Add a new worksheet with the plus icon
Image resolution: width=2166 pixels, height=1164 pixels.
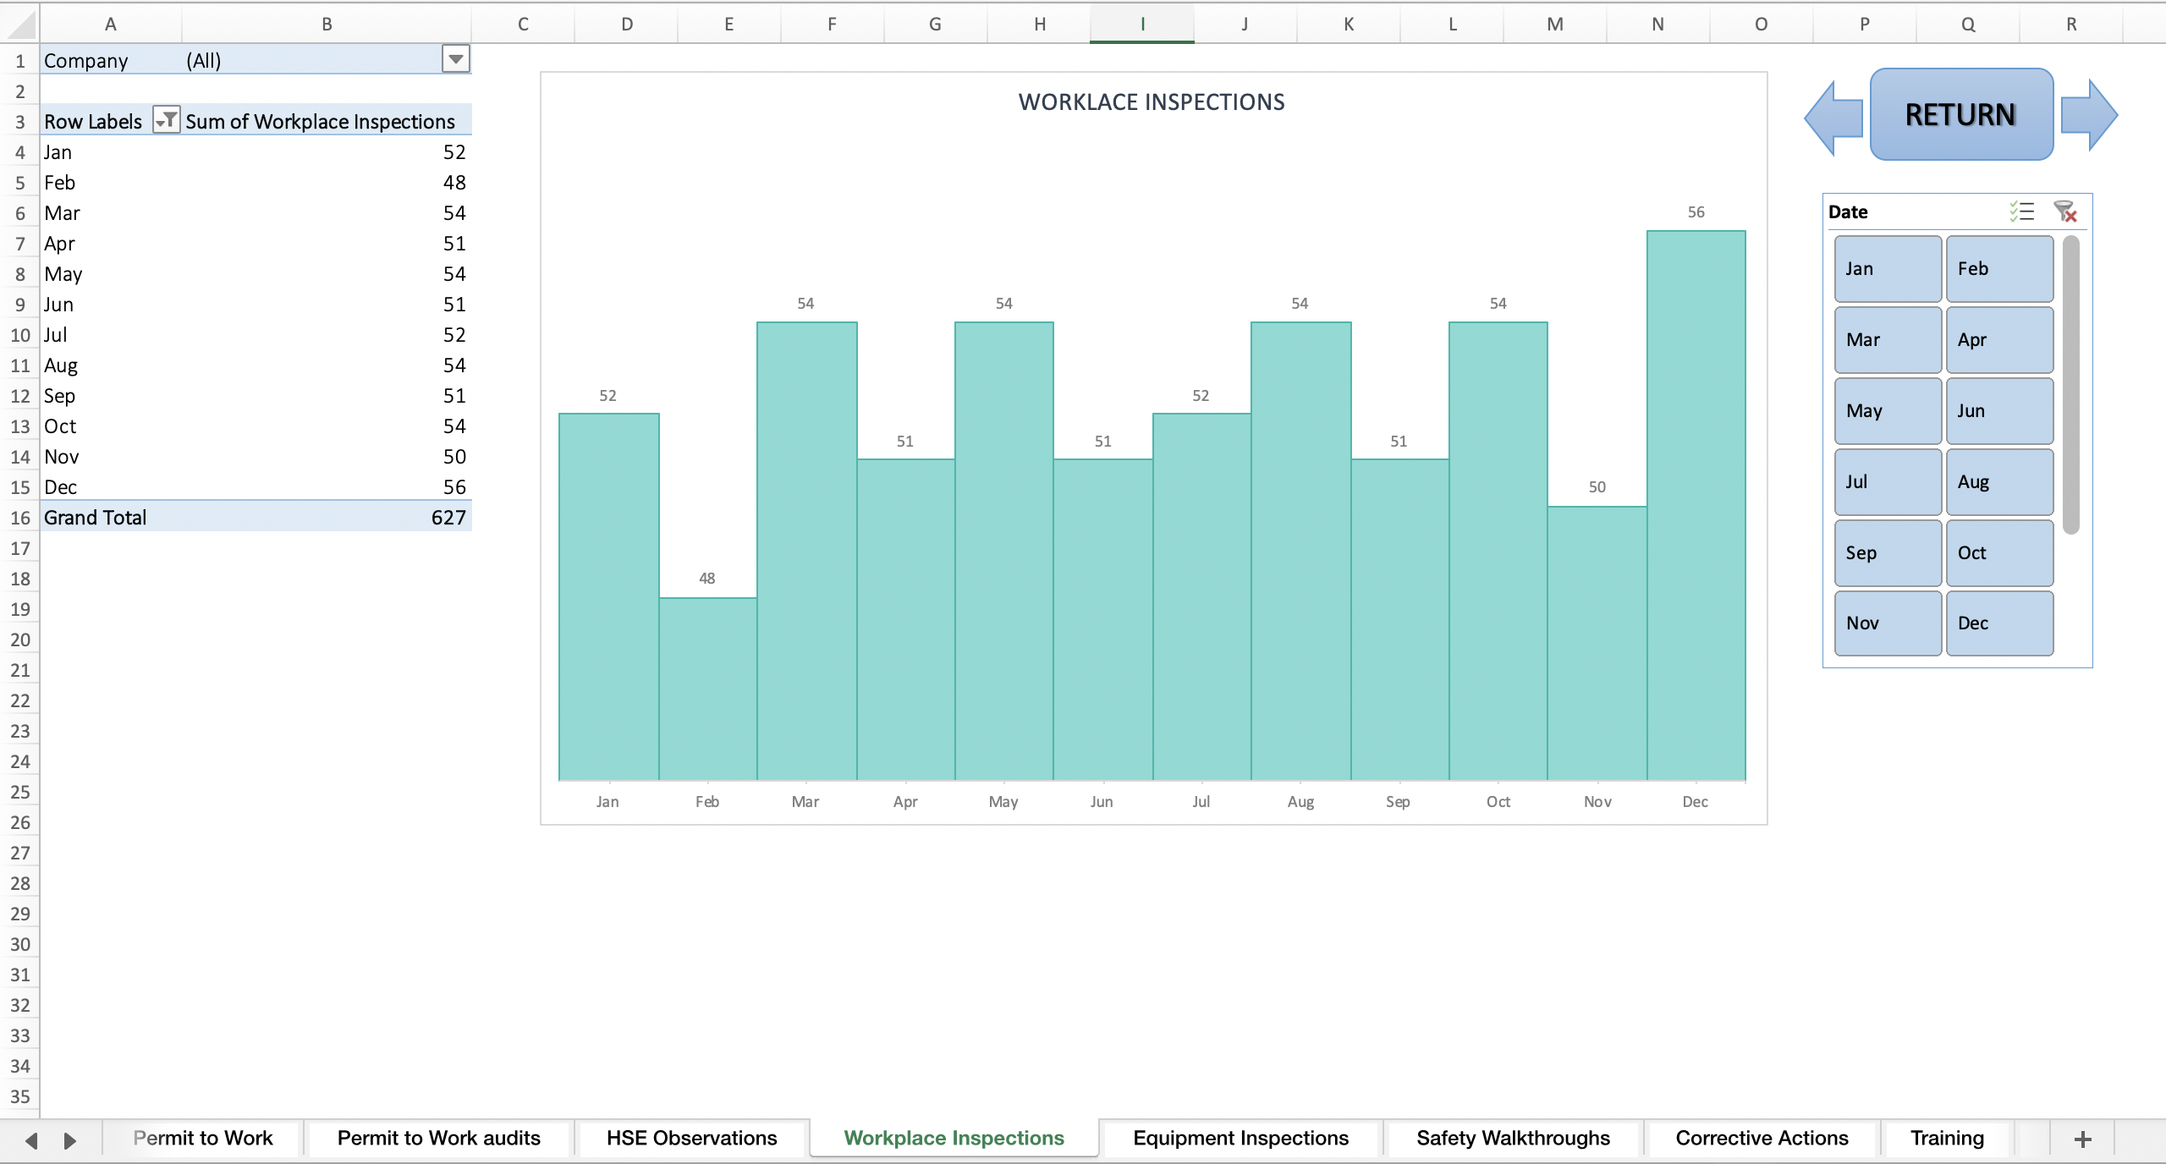click(2081, 1138)
